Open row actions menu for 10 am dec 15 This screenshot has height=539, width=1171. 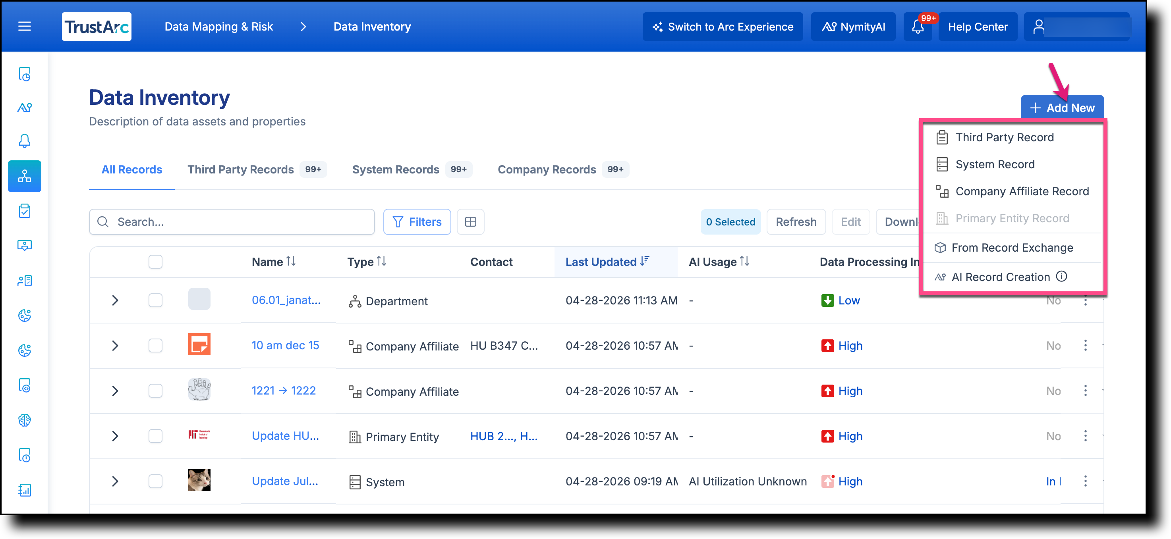point(1085,346)
